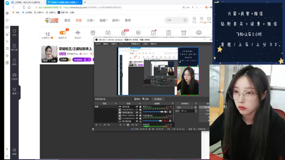This screenshot has width=285, height=160.
Task: Go to Douyu 首页 link
Action: [67, 20]
